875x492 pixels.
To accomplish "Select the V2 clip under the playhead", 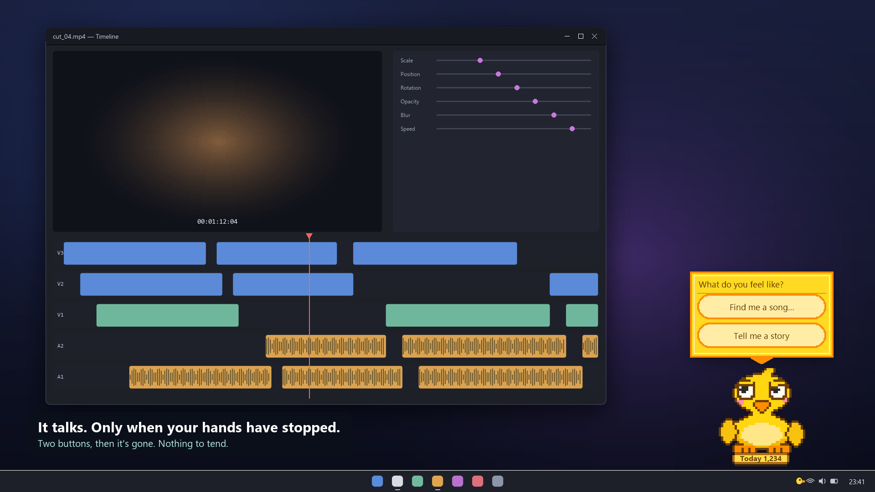I will click(x=293, y=284).
